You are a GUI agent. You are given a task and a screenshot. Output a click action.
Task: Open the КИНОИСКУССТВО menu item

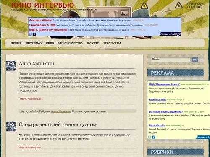[71, 43]
